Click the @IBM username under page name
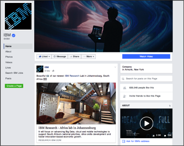The height and width of the screenshot is (146, 184). 7,39
